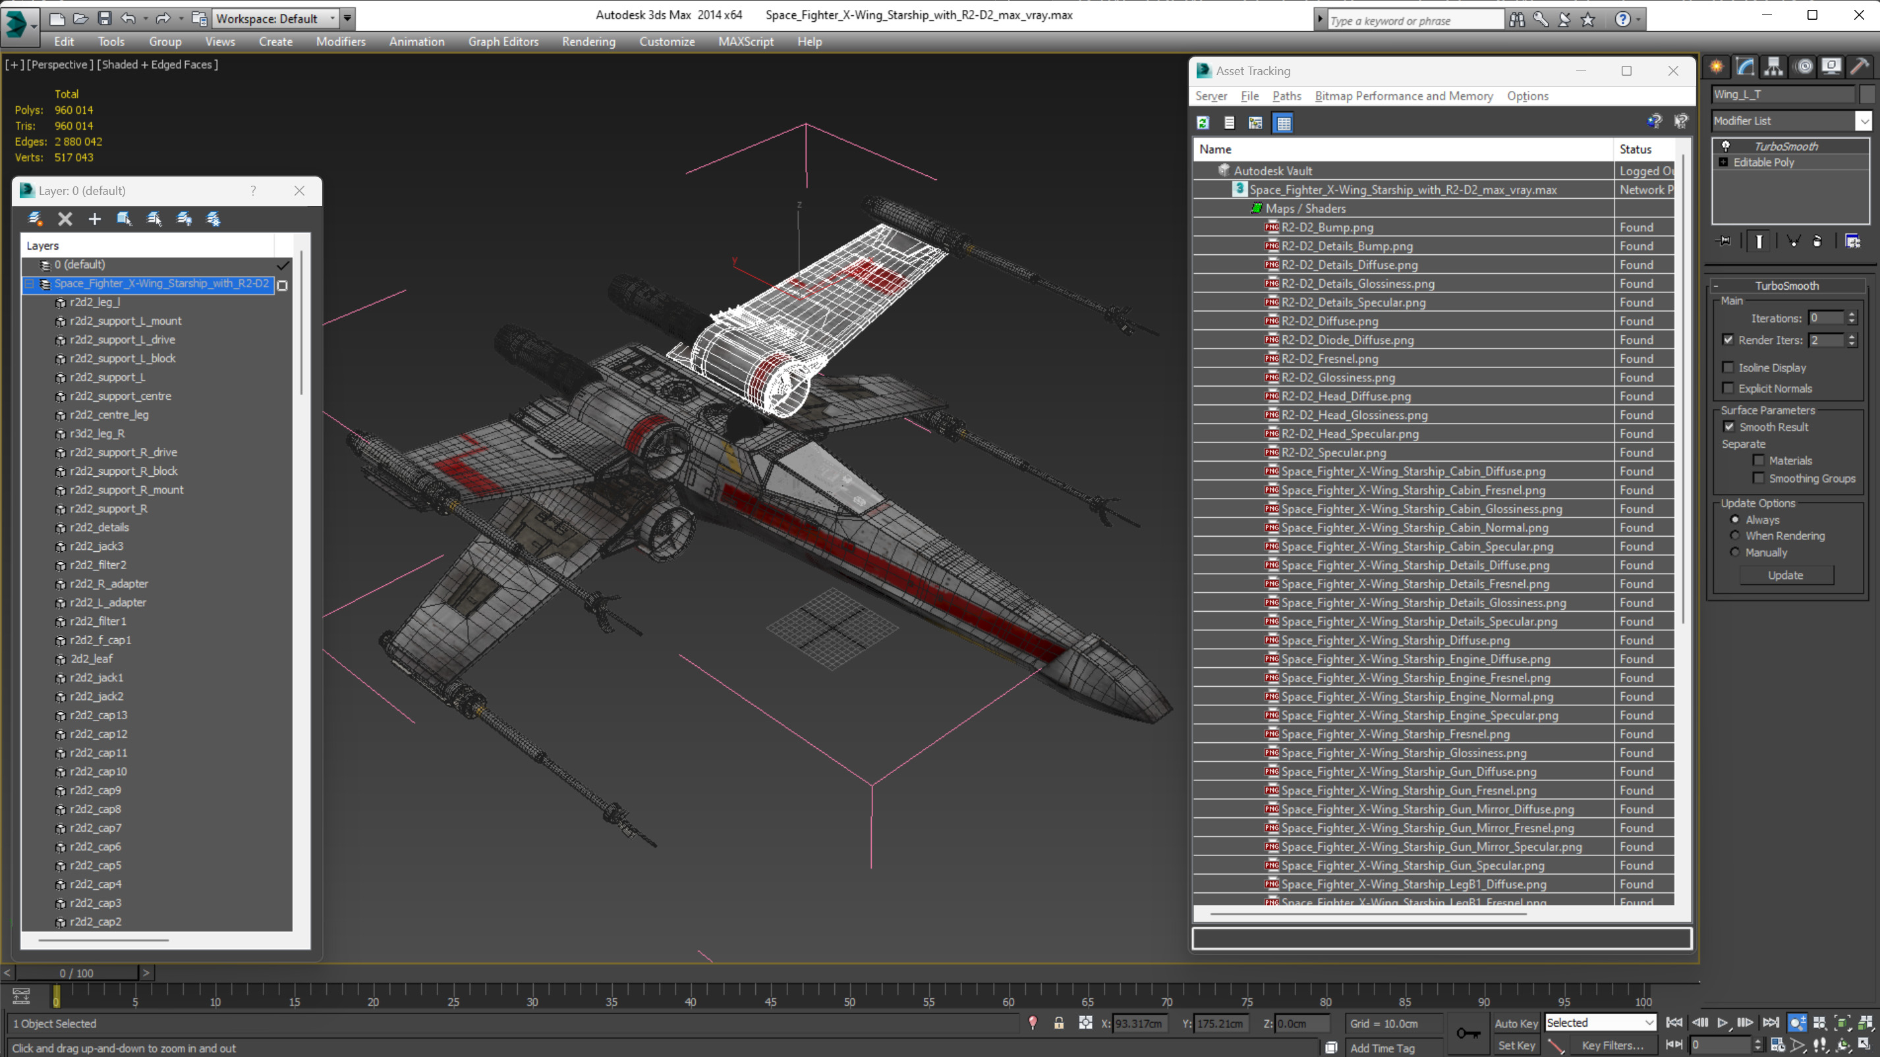Viewport: 1880px width, 1057px height.
Task: Open the Display command panel tab
Action: click(x=1831, y=67)
